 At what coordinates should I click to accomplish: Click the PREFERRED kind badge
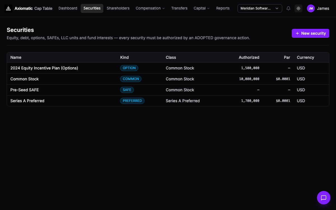132,101
